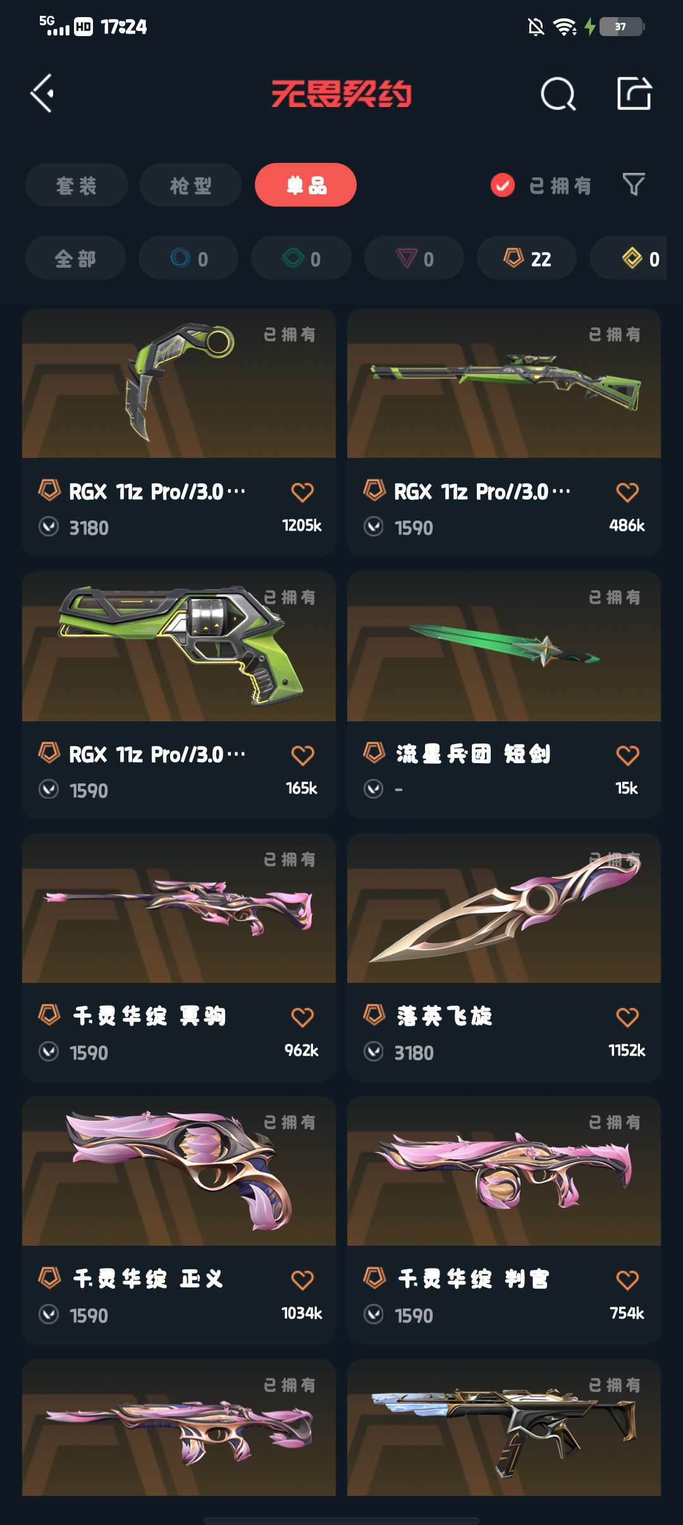Tap the back arrow icon
This screenshot has width=683, height=1525.
(42, 94)
